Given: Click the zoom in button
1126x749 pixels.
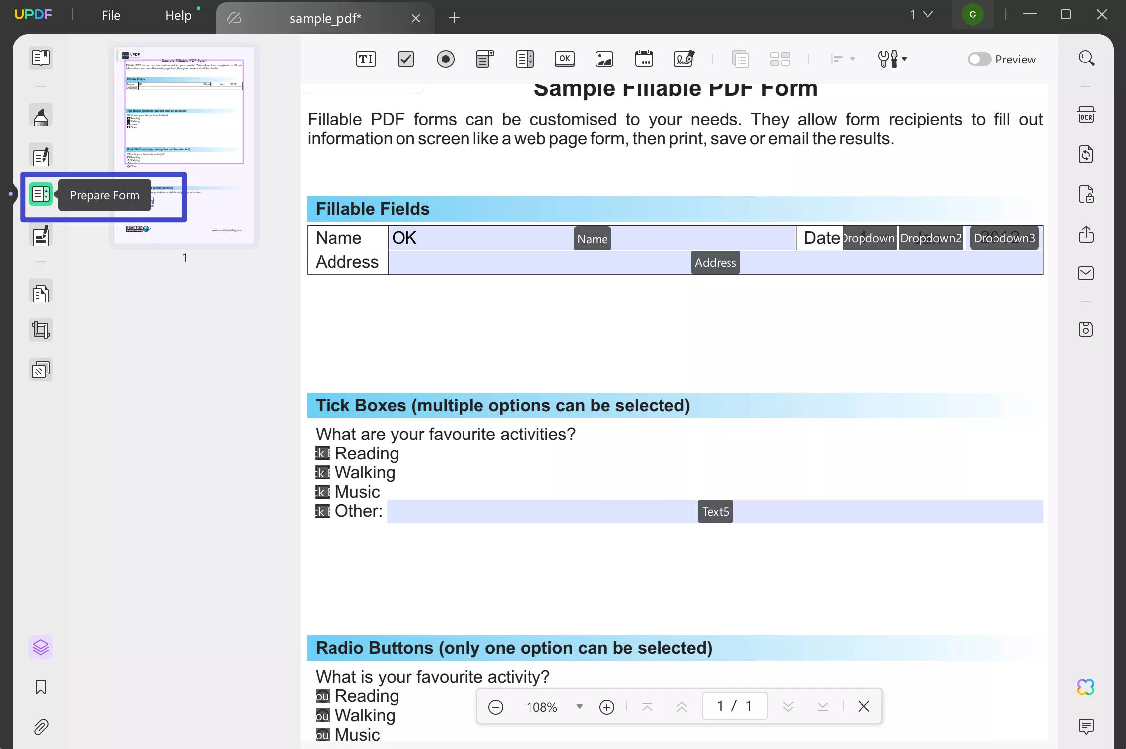Looking at the screenshot, I should [606, 706].
